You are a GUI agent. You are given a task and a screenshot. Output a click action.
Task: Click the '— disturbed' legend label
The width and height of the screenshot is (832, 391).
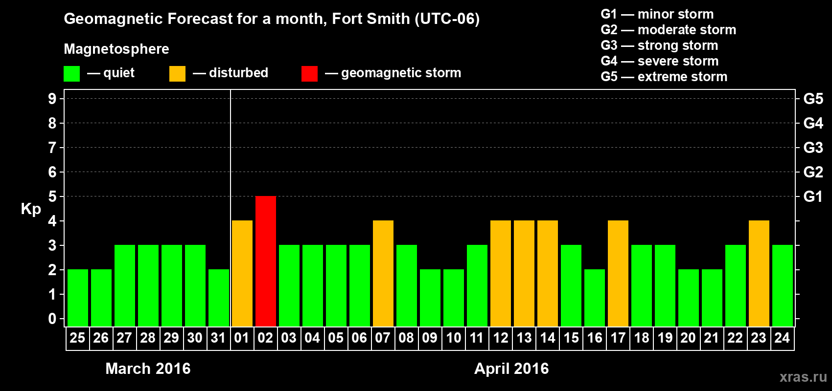click(231, 73)
